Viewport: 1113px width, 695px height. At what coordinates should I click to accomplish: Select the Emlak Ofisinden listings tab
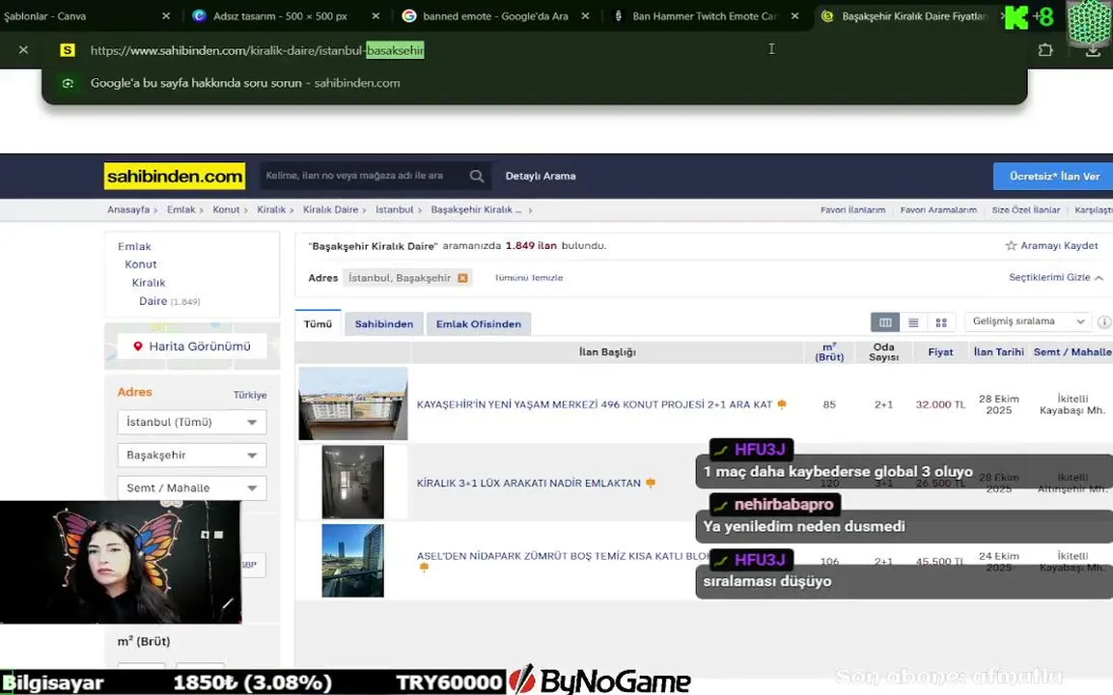(x=479, y=323)
